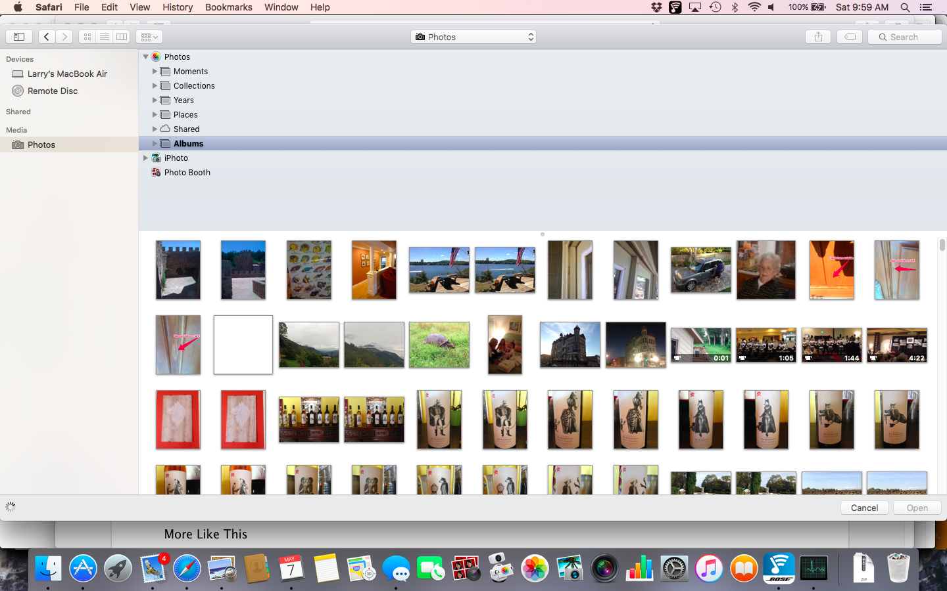Open iTunes from the Dock
The width and height of the screenshot is (947, 591).
click(709, 568)
